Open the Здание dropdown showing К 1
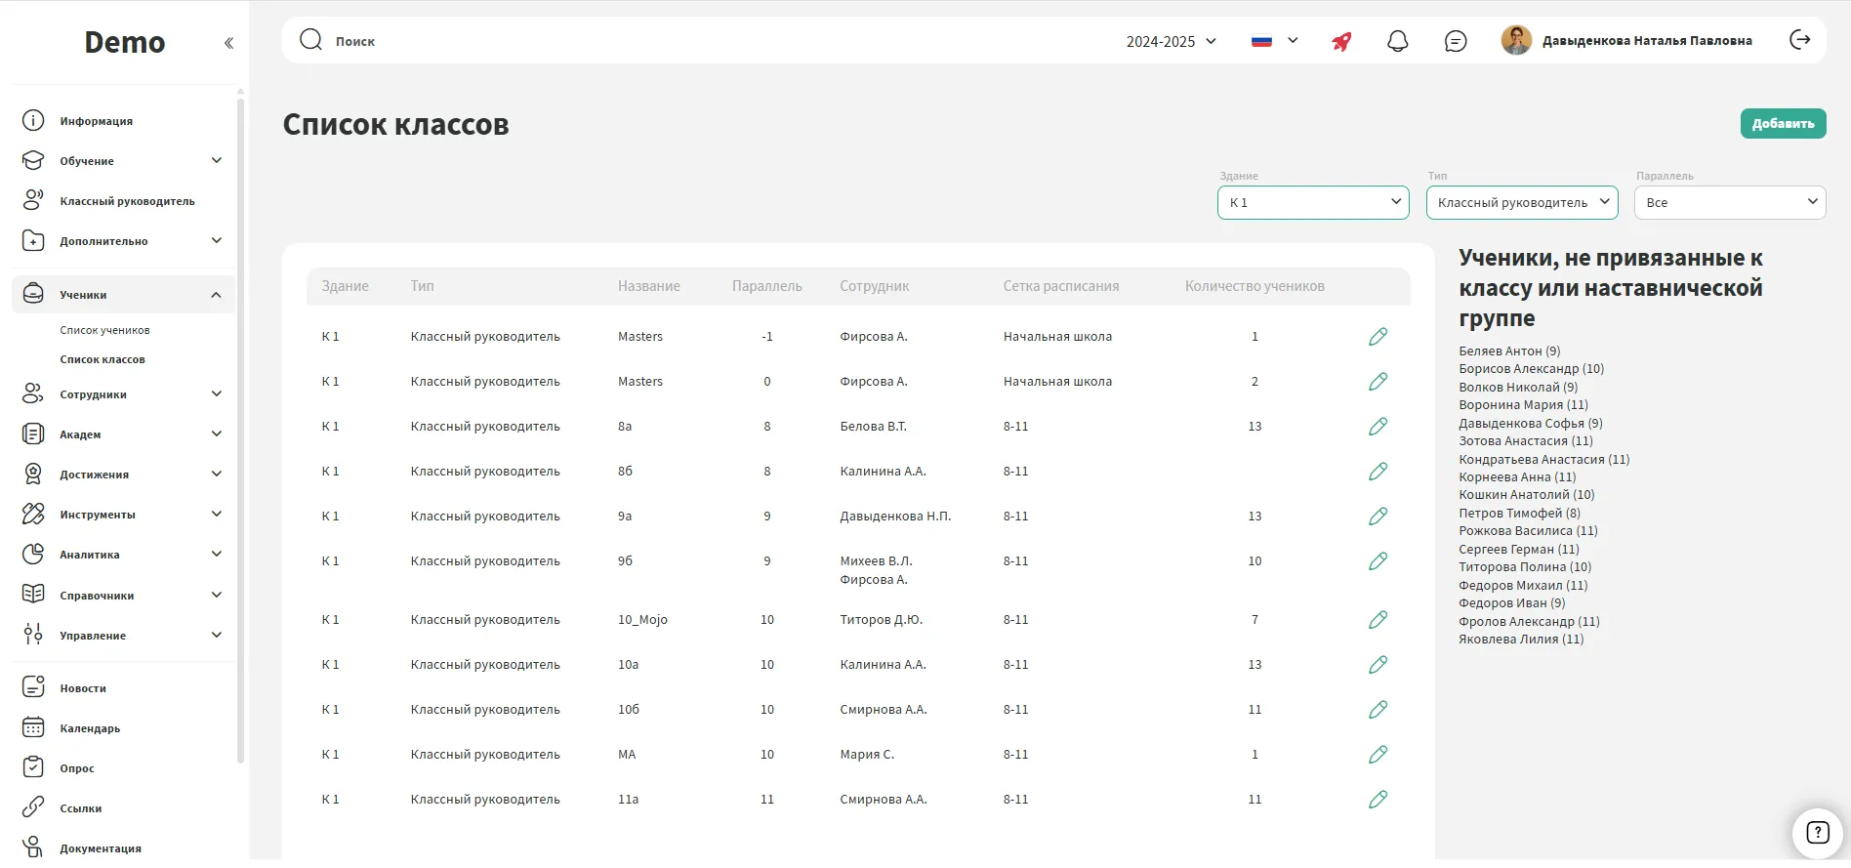The image size is (1851, 868). pyautogui.click(x=1312, y=202)
